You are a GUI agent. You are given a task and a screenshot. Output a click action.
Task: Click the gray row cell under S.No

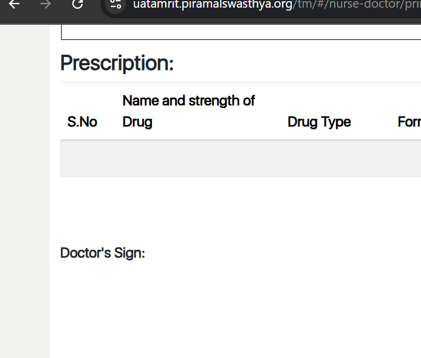[82, 159]
